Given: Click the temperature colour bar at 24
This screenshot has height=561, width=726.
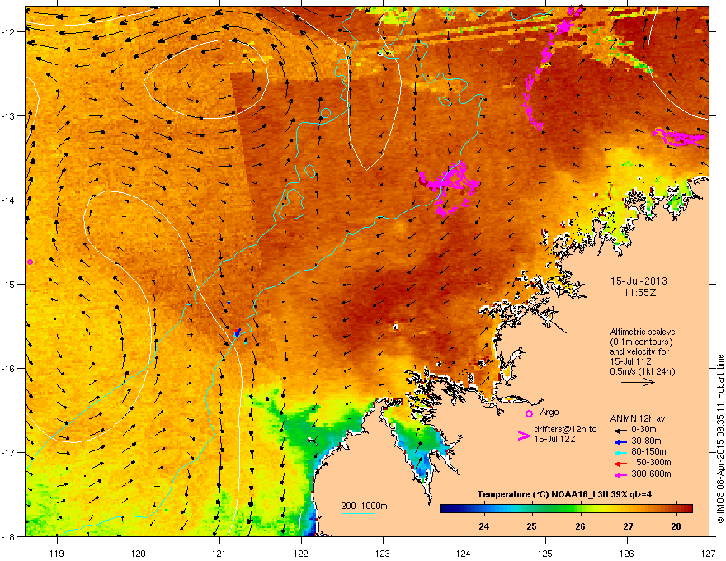Looking at the screenshot, I should [484, 509].
